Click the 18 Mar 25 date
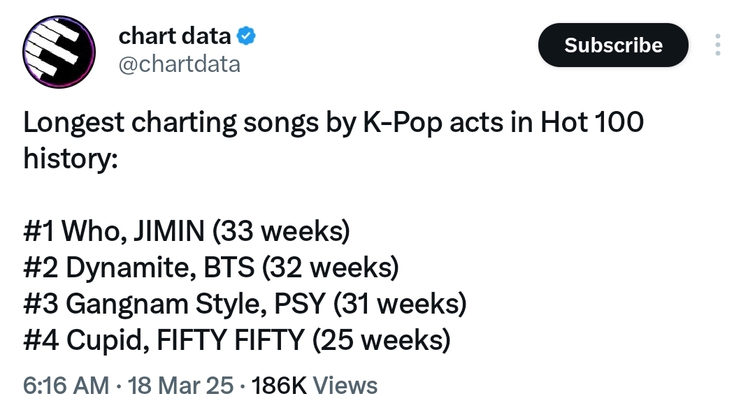This screenshot has width=755, height=417. (x=180, y=386)
